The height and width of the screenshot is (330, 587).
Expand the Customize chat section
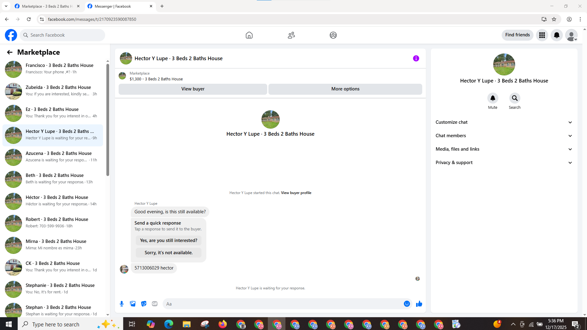coord(504,122)
